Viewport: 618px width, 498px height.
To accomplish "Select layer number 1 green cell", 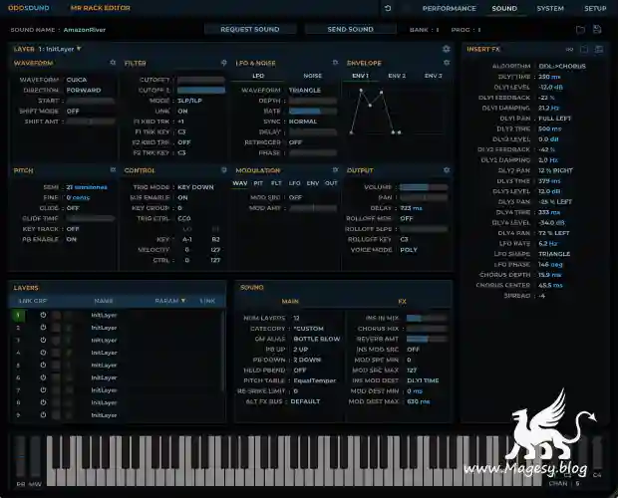I will pos(18,315).
